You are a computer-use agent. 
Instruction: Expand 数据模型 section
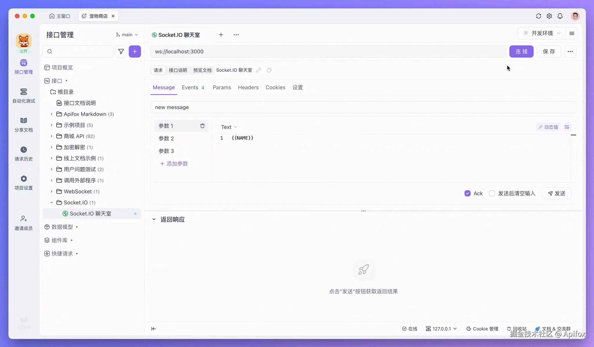point(77,227)
